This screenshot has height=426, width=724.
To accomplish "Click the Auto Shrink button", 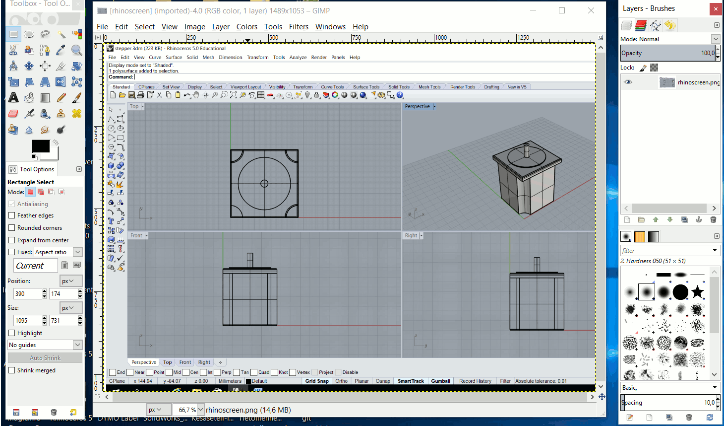I will click(45, 358).
